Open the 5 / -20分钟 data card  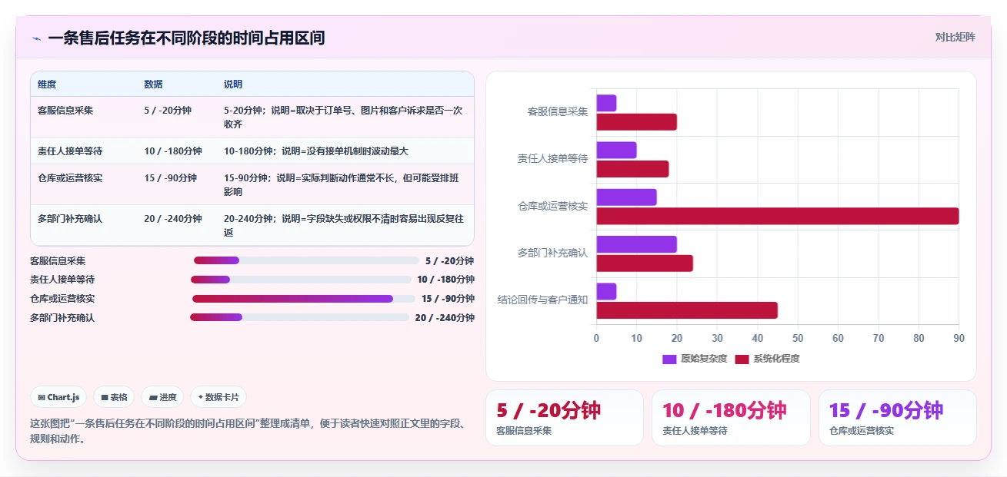pos(565,418)
